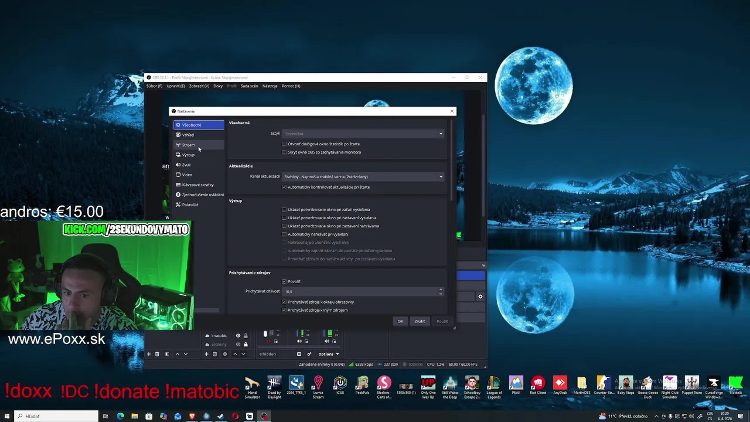Toggle lock on the proteiny source
The image size is (750, 422).
[x=246, y=344]
